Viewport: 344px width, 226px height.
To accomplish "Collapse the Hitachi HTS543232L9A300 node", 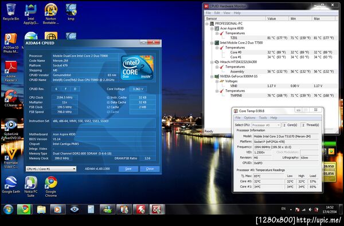I will [x=212, y=62].
